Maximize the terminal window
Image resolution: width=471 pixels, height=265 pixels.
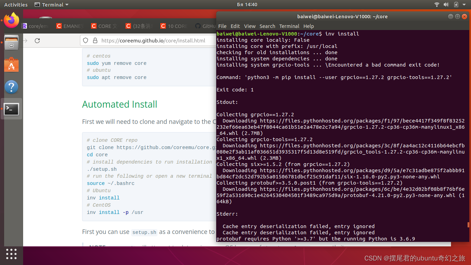point(458,17)
